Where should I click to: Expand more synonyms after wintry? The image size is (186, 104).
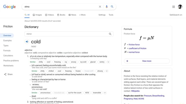point(108,62)
